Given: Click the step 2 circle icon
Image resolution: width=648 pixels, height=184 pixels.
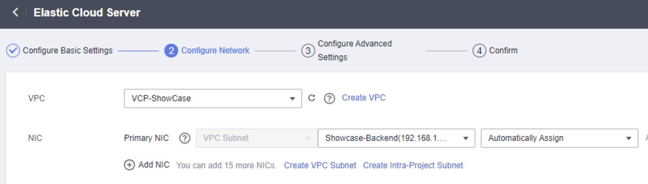Looking at the screenshot, I should click(x=171, y=51).
